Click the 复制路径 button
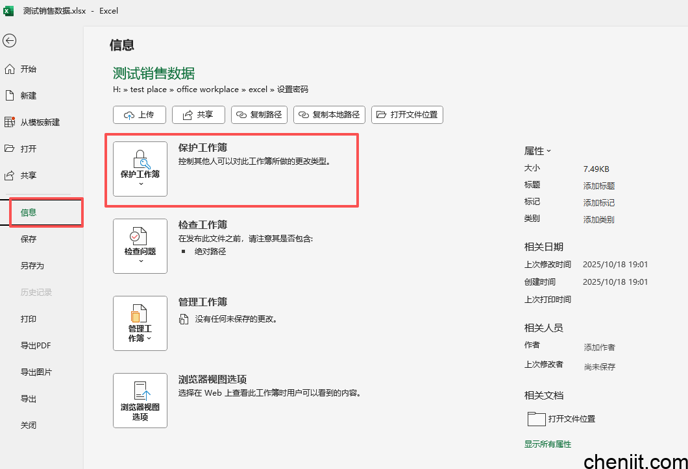 pyautogui.click(x=260, y=115)
